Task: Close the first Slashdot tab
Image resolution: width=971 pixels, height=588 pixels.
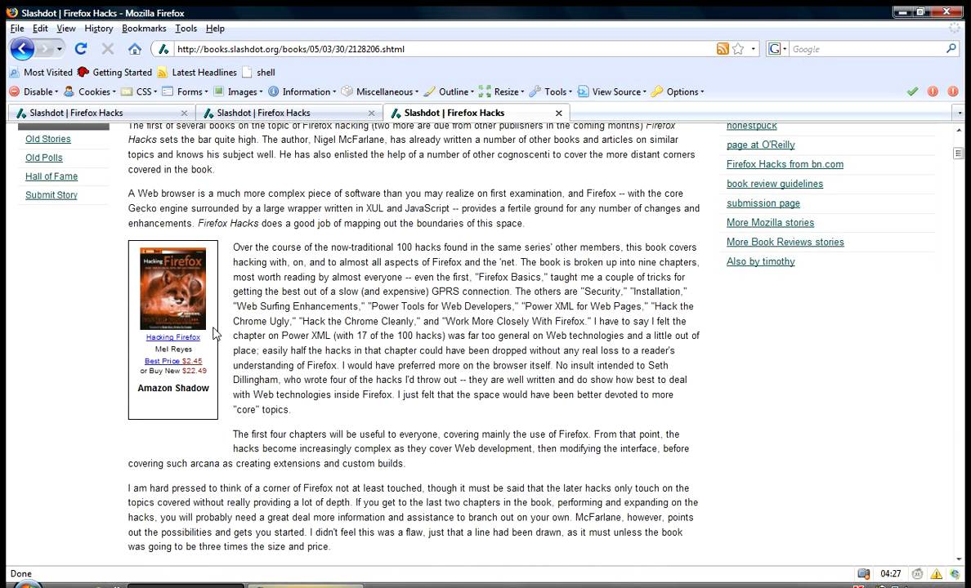Action: coord(184,114)
